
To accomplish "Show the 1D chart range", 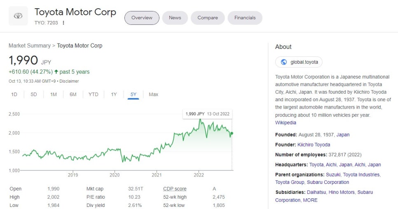I will click(x=14, y=95).
